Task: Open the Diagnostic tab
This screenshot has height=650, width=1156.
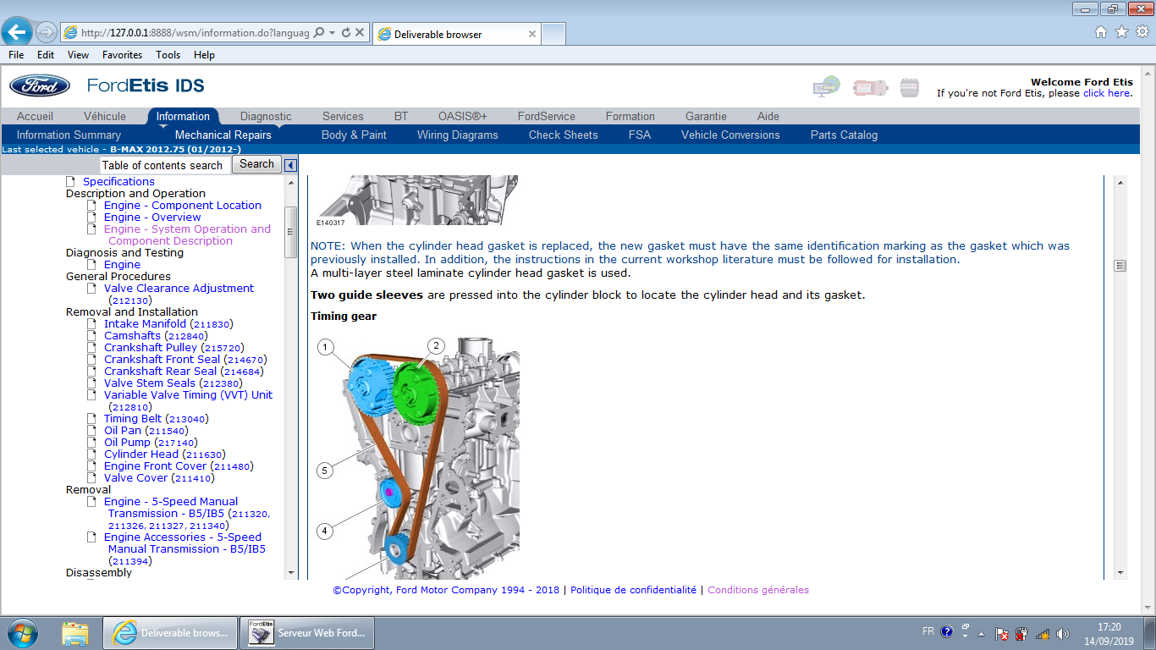Action: [x=265, y=116]
